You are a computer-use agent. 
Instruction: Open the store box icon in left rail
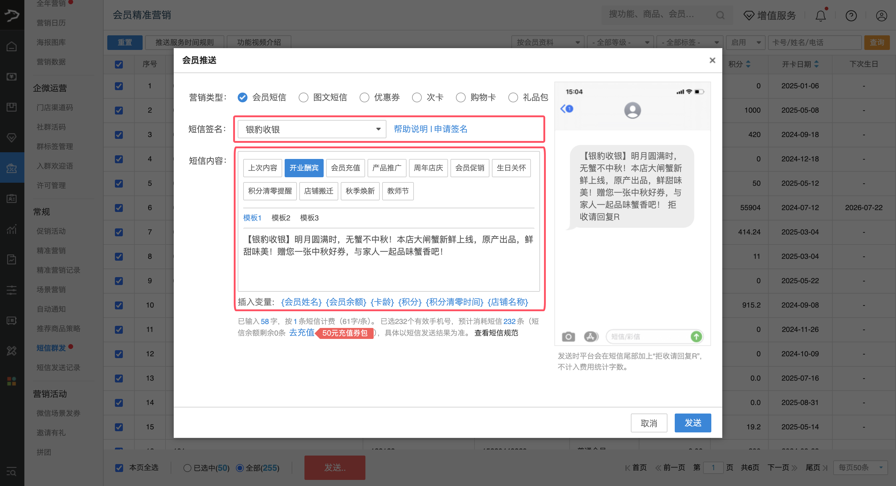tap(12, 107)
